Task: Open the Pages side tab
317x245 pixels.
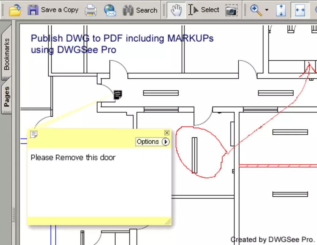Action: pyautogui.click(x=6, y=97)
